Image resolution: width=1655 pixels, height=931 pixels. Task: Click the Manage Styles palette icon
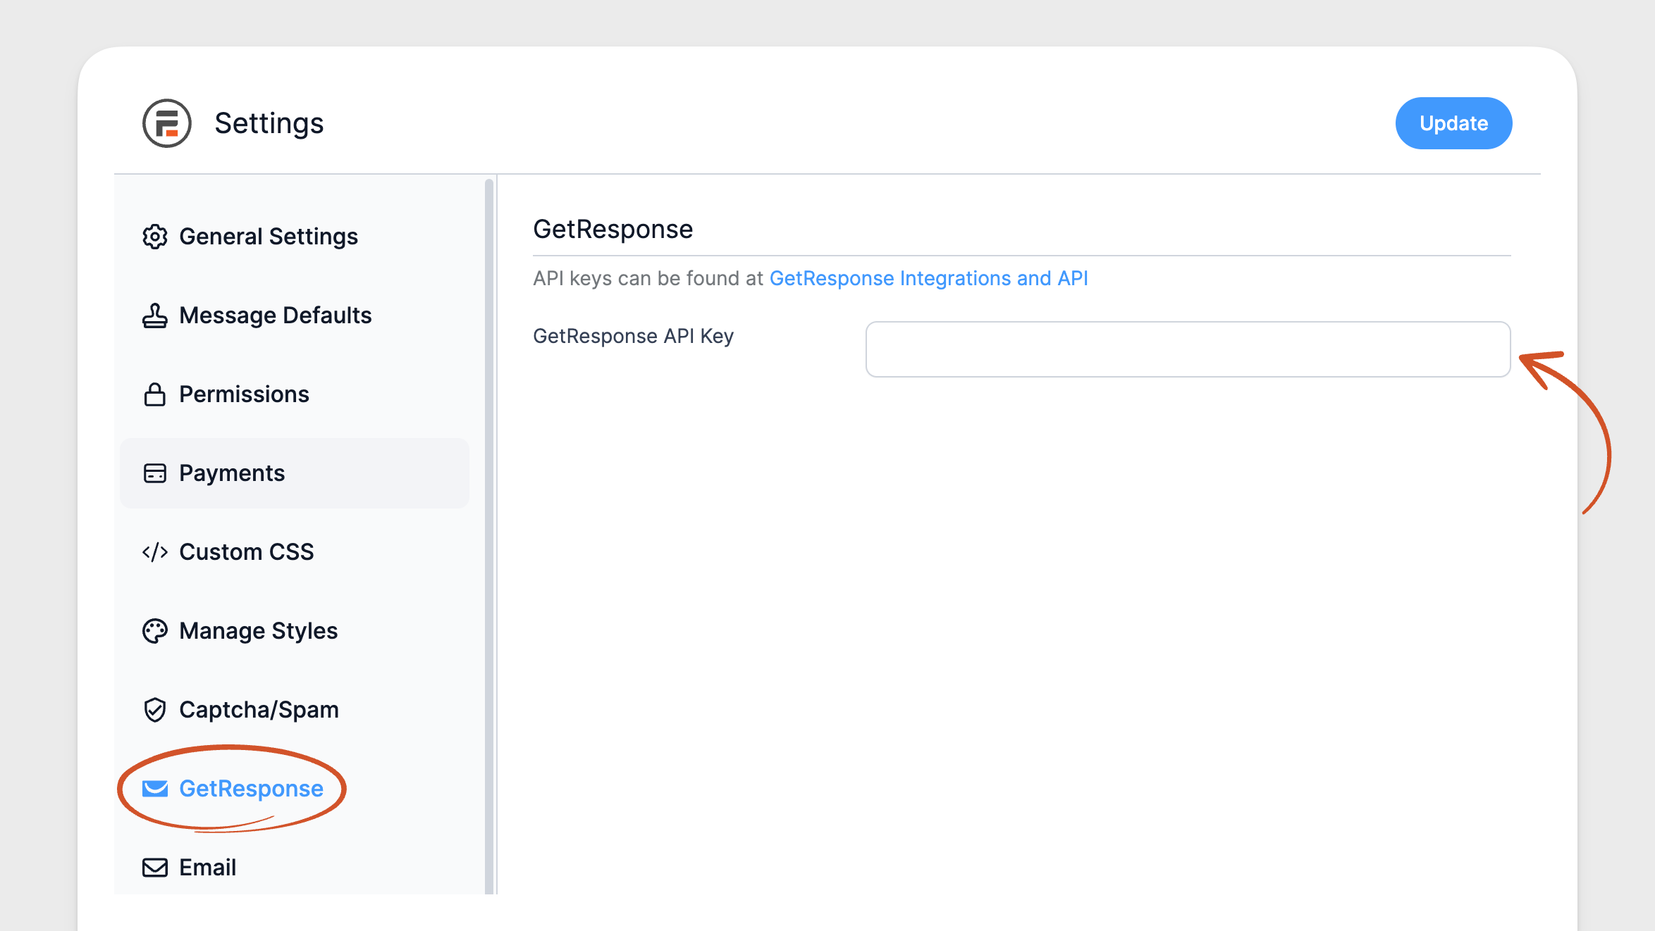(x=155, y=631)
